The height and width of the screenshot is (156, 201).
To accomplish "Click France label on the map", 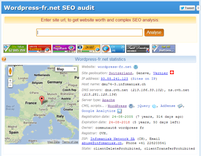I will coord(31,103).
